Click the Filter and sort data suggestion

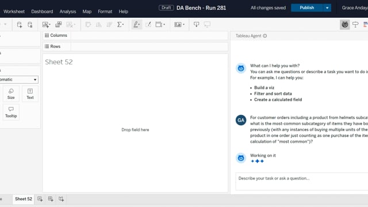tap(273, 94)
